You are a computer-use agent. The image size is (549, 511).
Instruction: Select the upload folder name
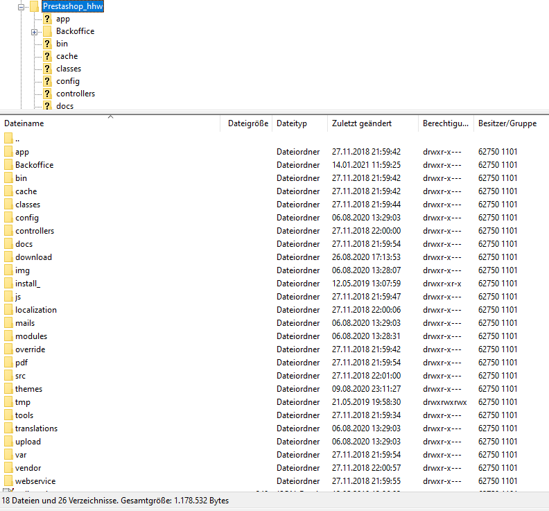coord(28,442)
